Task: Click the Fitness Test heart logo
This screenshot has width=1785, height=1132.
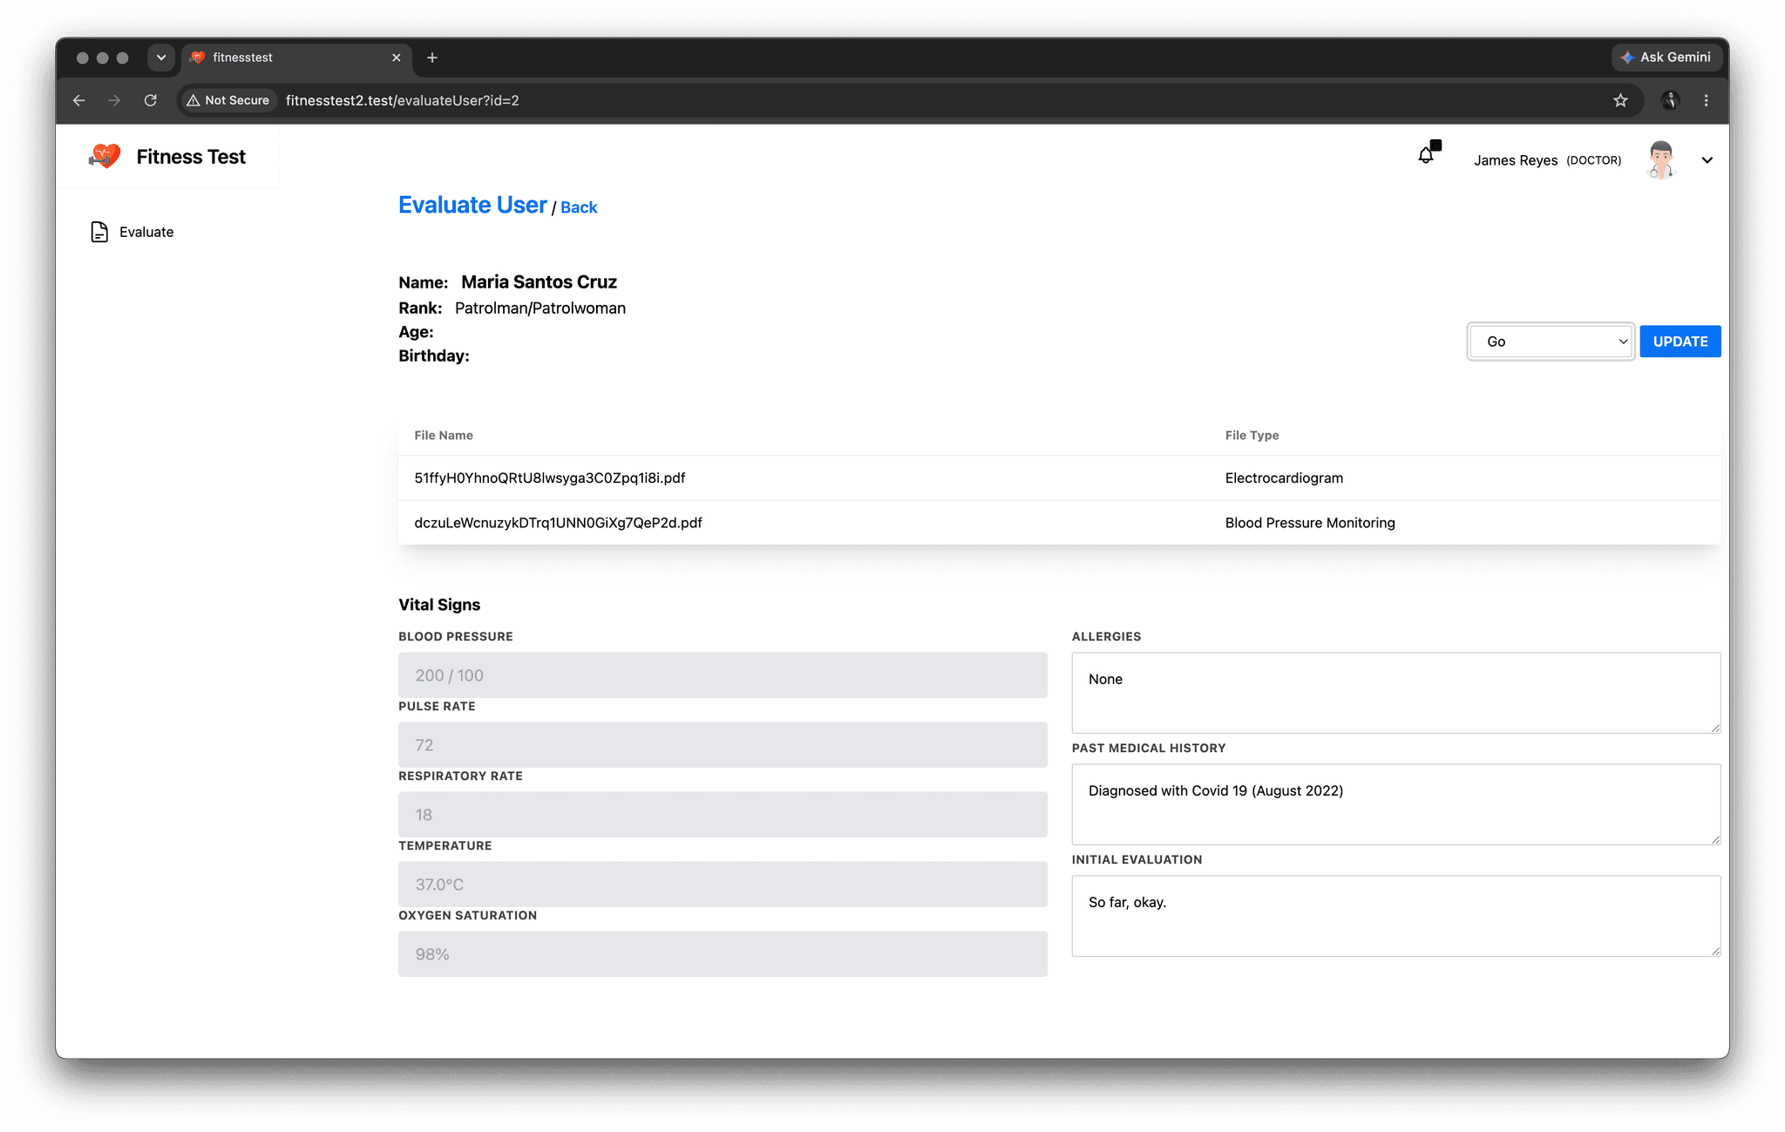Action: [105, 156]
